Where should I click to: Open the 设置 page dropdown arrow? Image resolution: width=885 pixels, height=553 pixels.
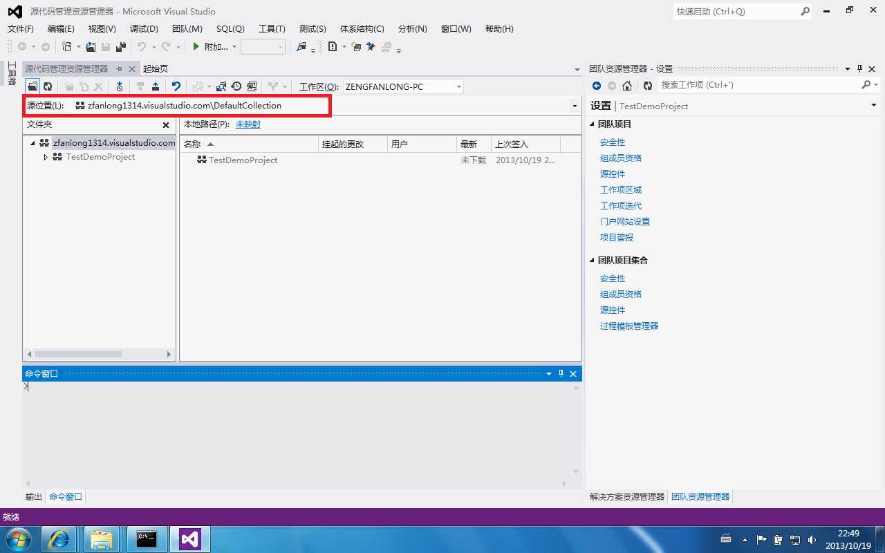click(x=873, y=105)
